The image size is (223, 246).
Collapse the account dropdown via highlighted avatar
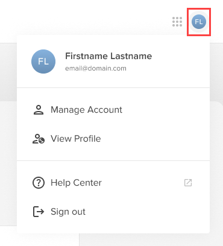tap(199, 22)
